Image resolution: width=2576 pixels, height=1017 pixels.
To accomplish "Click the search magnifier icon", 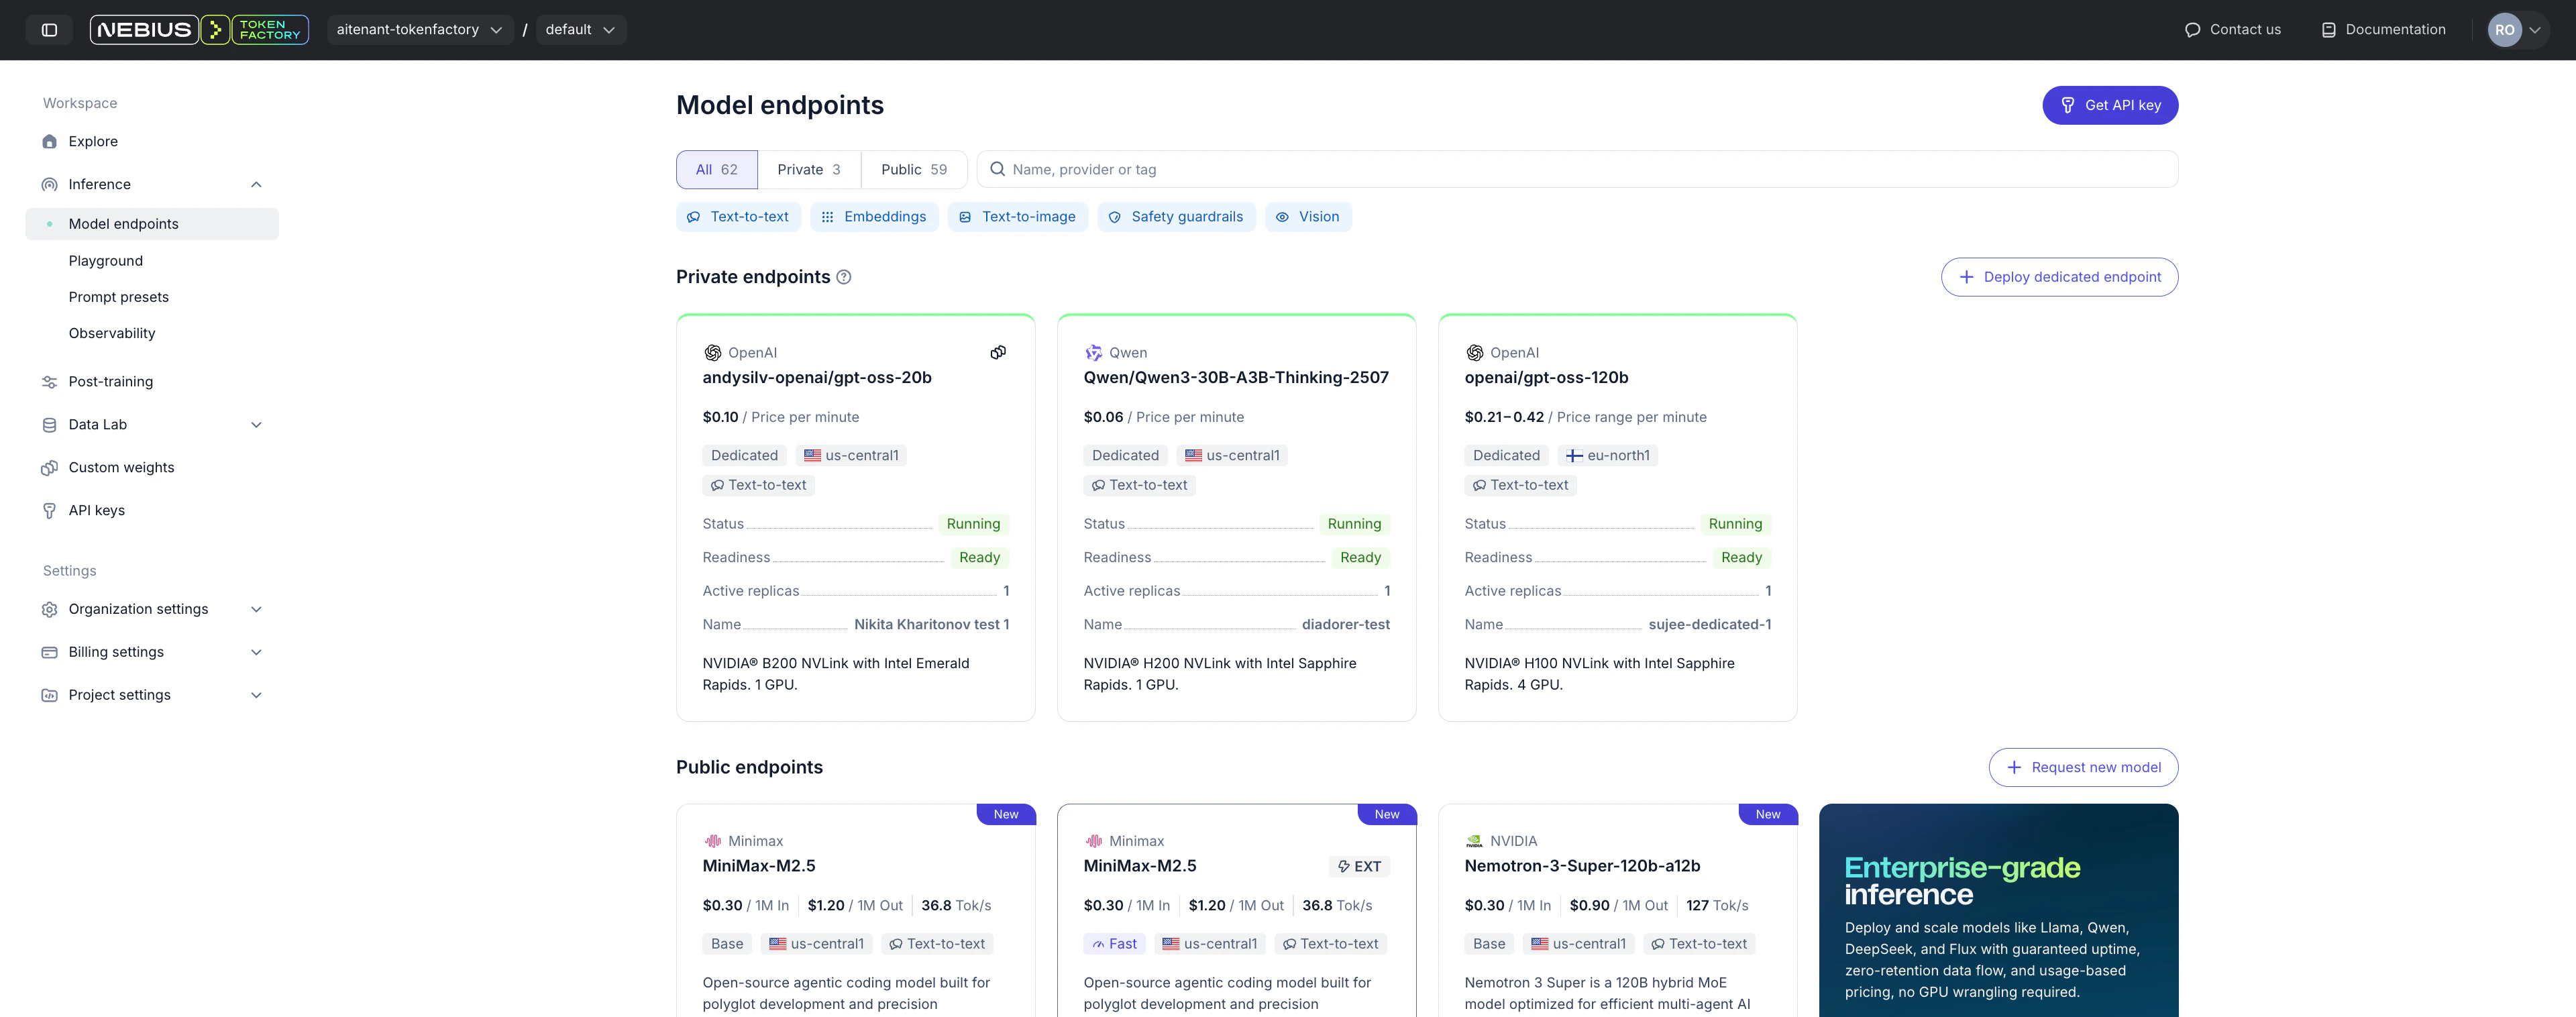I will pos(997,169).
